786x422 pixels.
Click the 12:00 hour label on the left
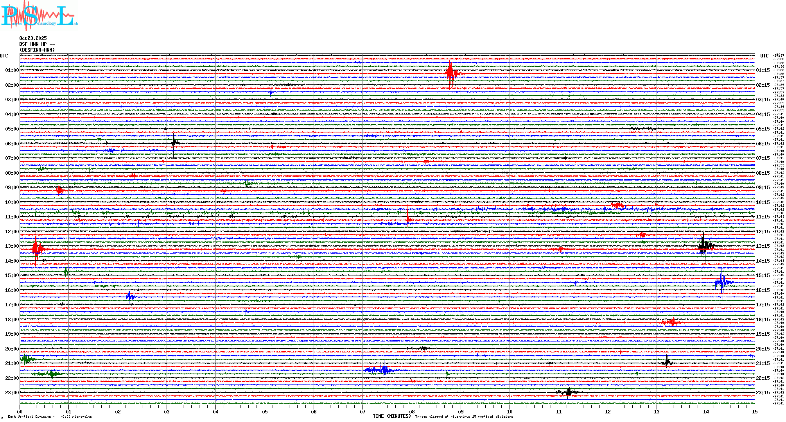(12, 232)
